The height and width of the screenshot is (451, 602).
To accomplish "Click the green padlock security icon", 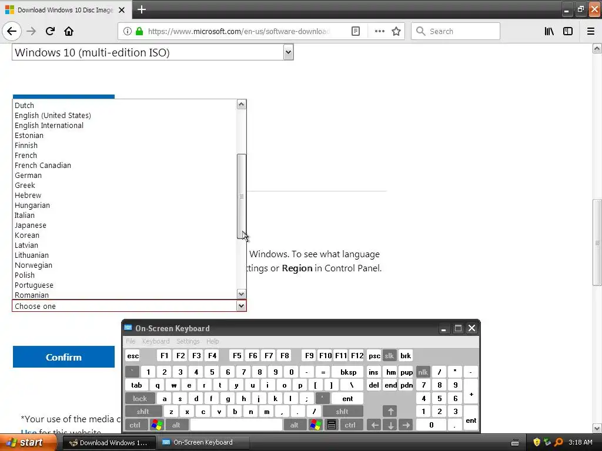I will pyautogui.click(x=139, y=31).
